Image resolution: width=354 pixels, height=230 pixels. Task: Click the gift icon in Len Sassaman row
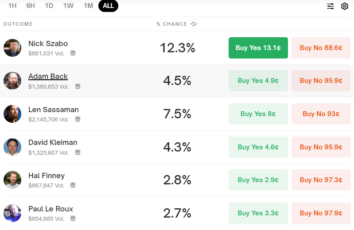pyautogui.click(x=78, y=119)
